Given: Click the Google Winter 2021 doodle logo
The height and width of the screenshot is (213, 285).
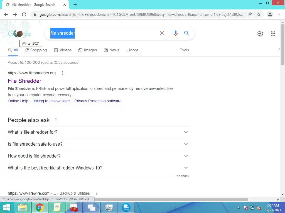Looking at the screenshot, I should coord(19,34).
